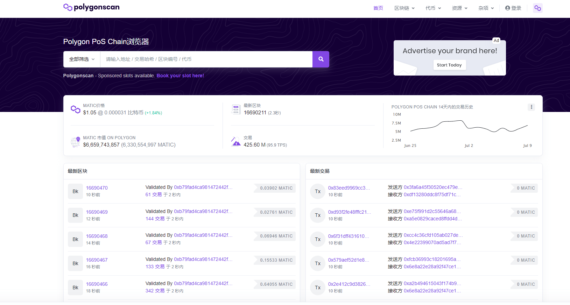View the 133 交易 transactions link
Screen dimensions: 570x305
155,267
